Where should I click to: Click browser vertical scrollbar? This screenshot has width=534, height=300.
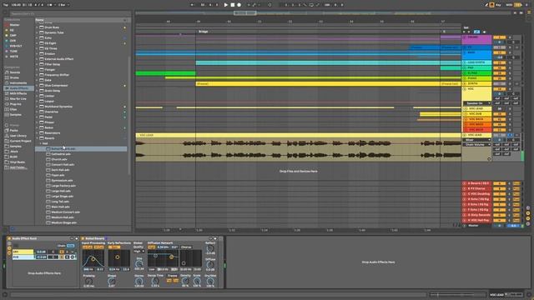(129, 116)
